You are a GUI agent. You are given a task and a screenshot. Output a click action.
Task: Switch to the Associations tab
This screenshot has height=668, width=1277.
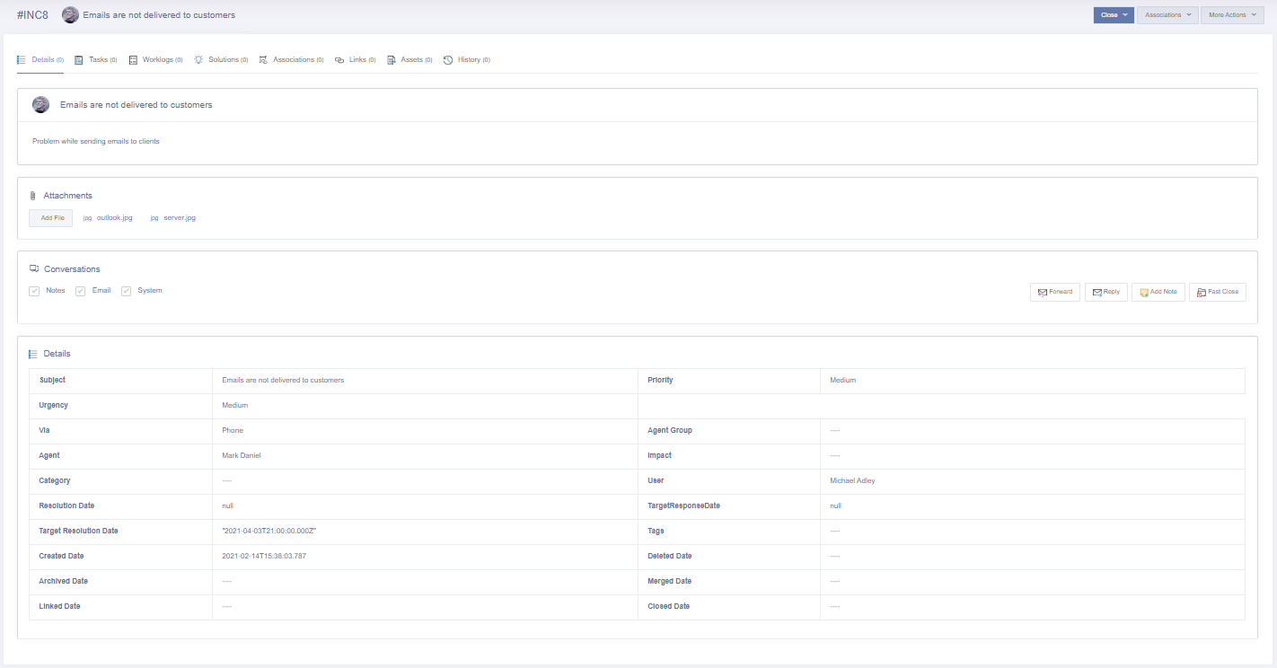tap(293, 60)
